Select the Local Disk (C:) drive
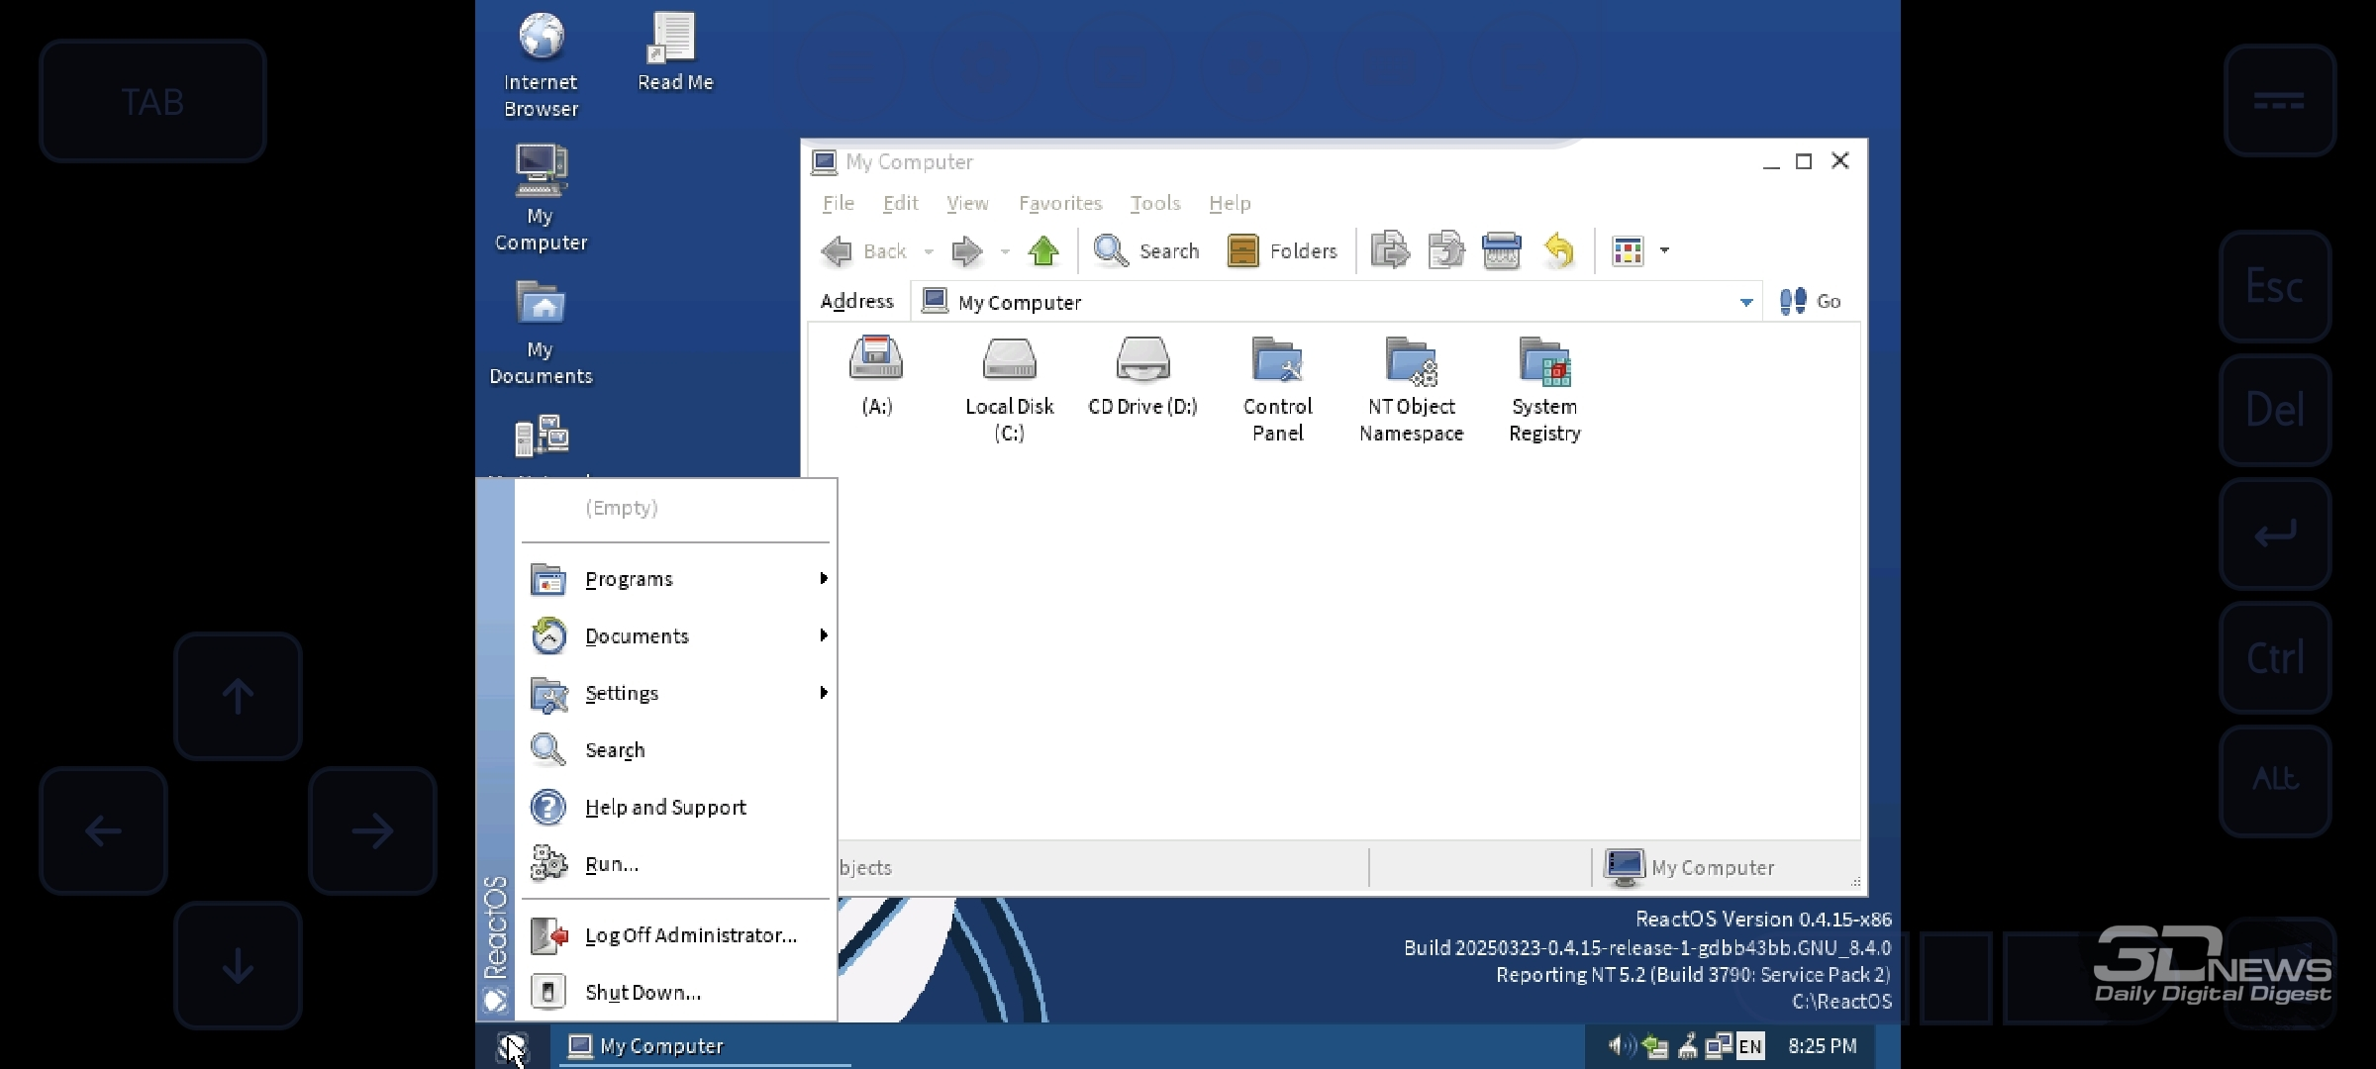This screenshot has width=2376, height=1069. (x=1009, y=362)
